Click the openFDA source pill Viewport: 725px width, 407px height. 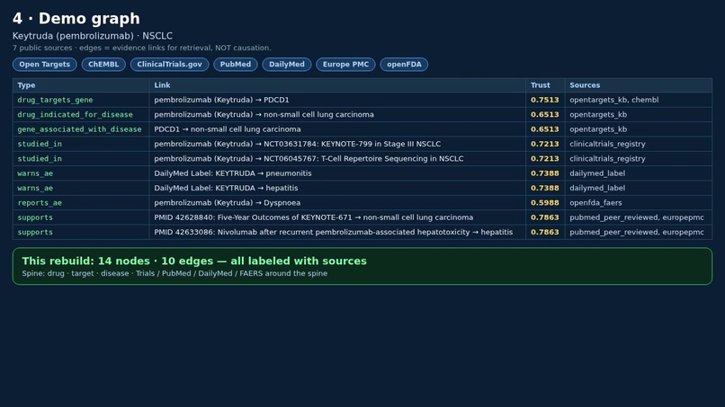pyautogui.click(x=404, y=64)
